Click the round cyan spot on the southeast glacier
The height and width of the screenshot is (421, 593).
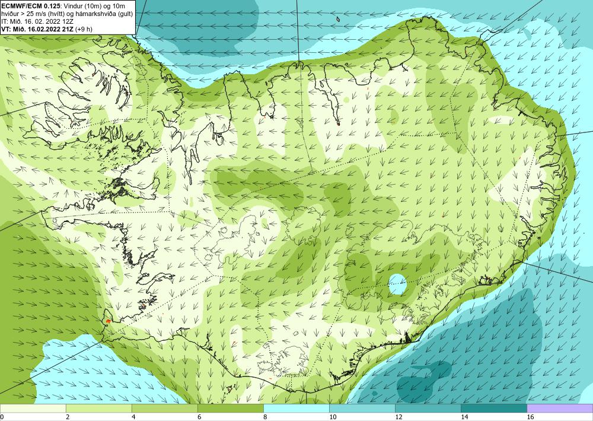[397, 284]
